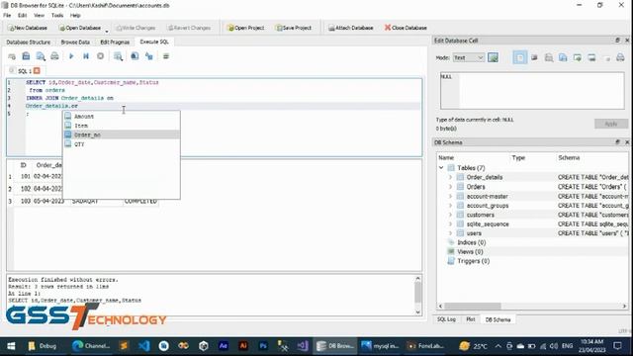The height and width of the screenshot is (356, 633).
Task: Switch to the Database Structure tab
Action: click(x=29, y=42)
